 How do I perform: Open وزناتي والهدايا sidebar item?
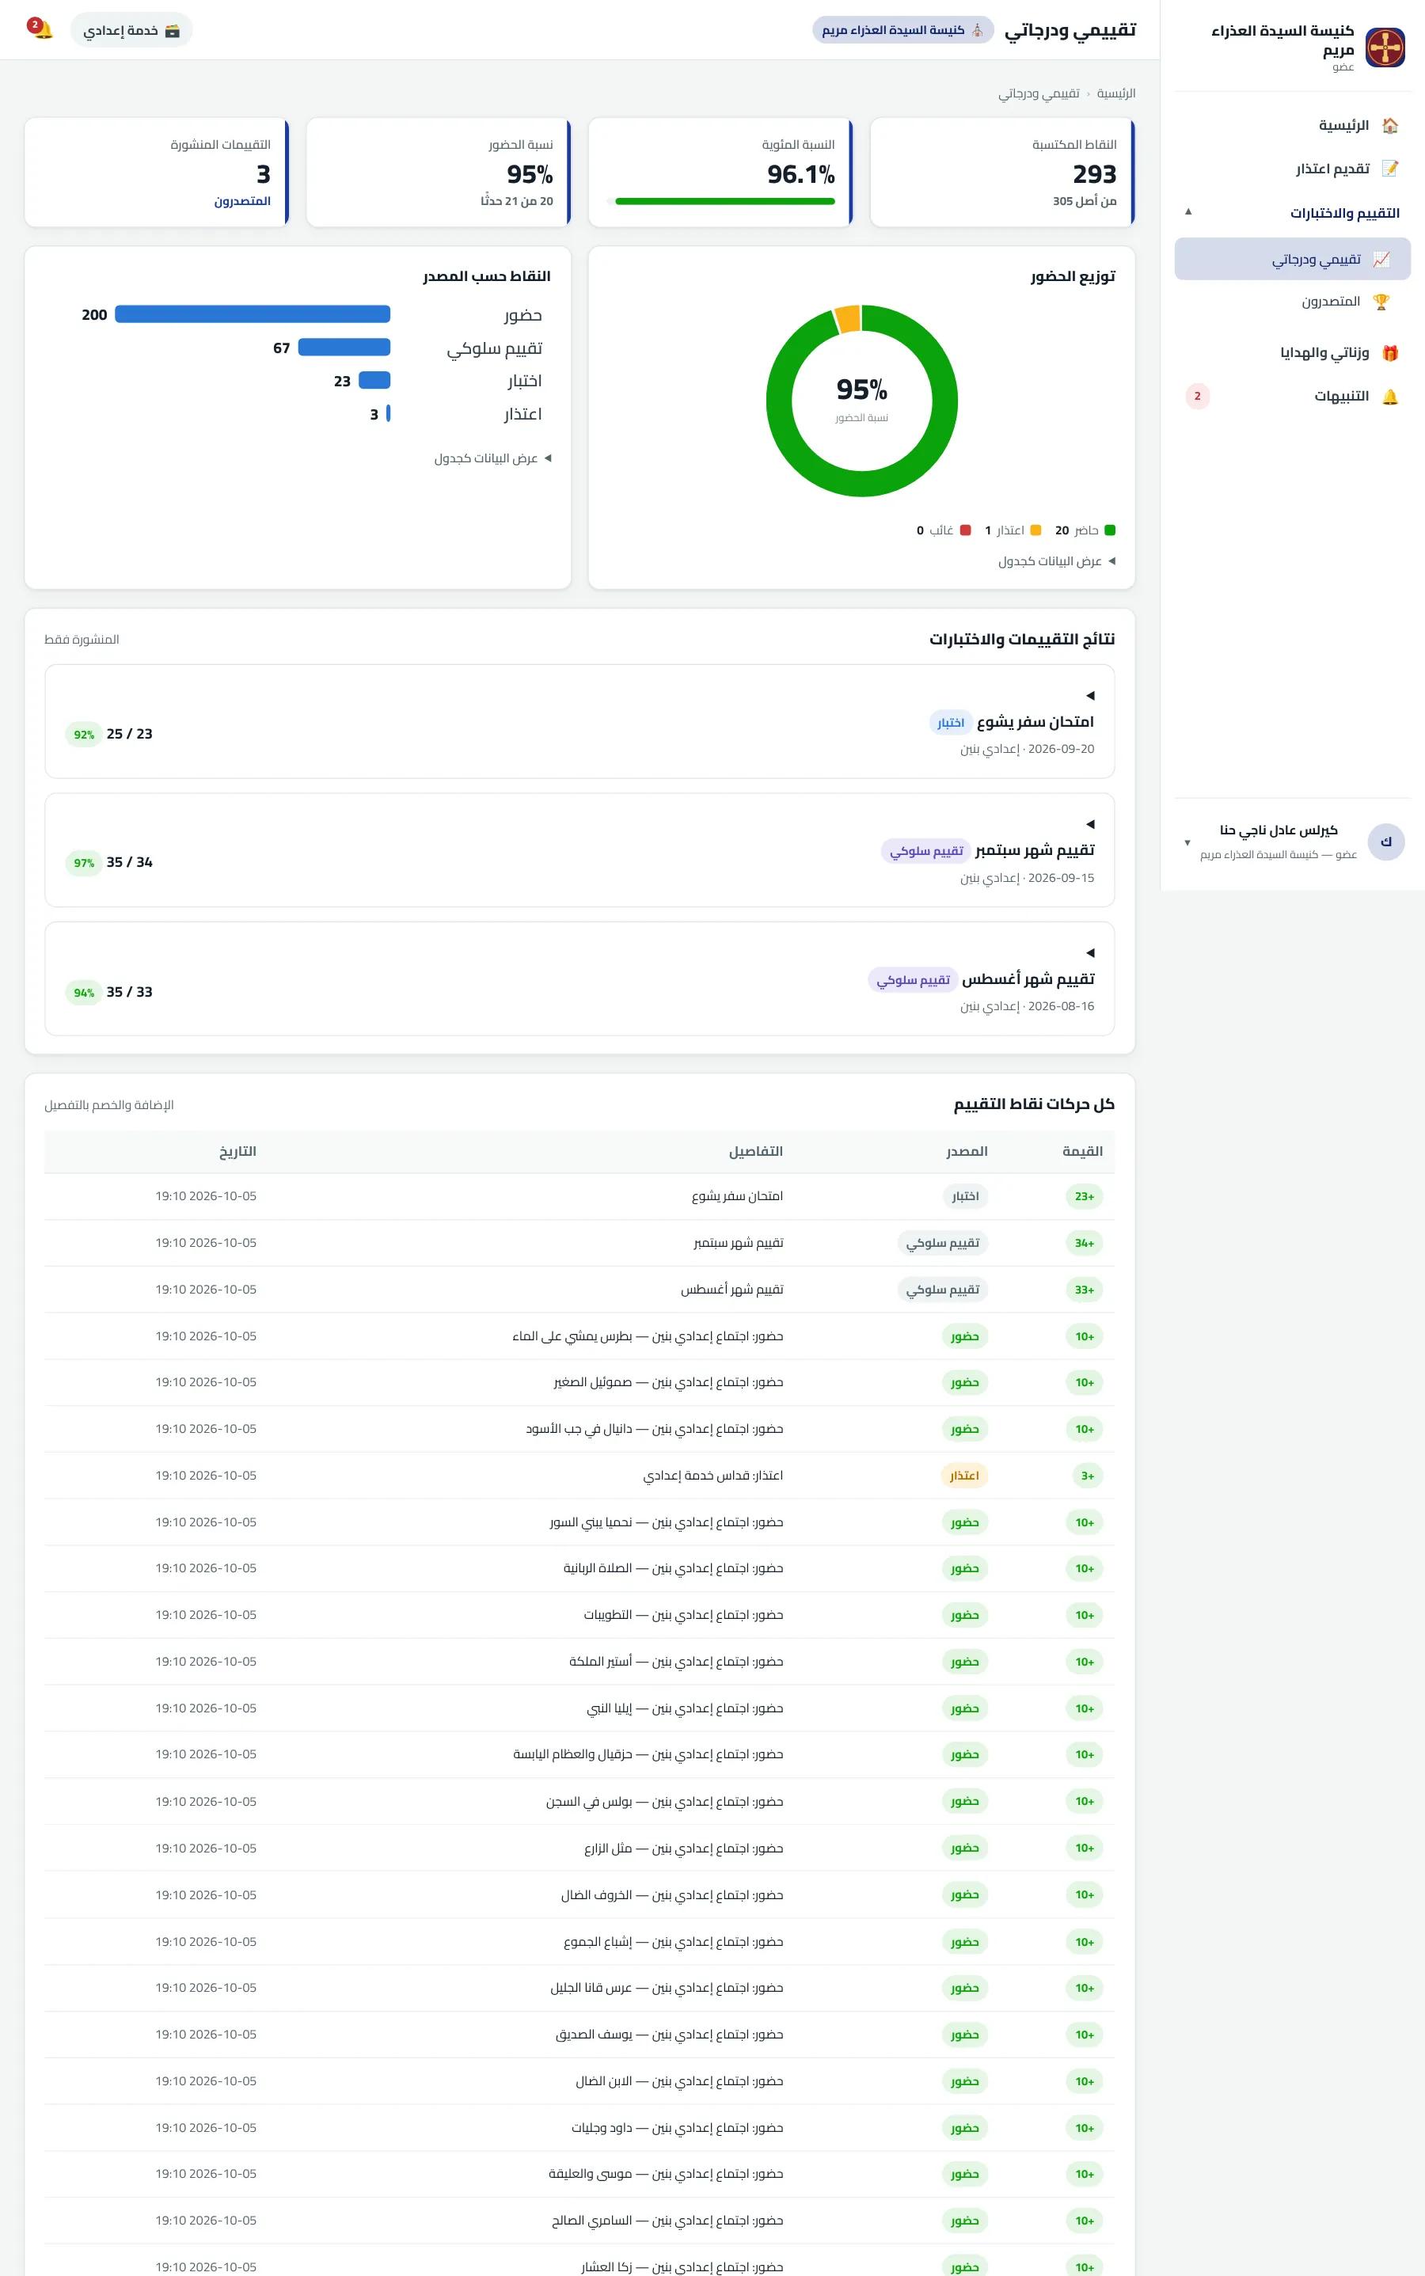(x=1292, y=352)
